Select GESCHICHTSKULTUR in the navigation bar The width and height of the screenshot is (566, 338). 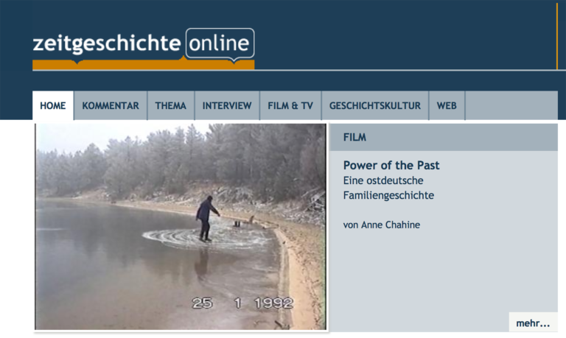point(374,106)
